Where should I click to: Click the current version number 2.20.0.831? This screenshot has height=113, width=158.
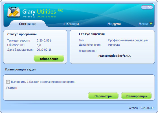pos(44,41)
